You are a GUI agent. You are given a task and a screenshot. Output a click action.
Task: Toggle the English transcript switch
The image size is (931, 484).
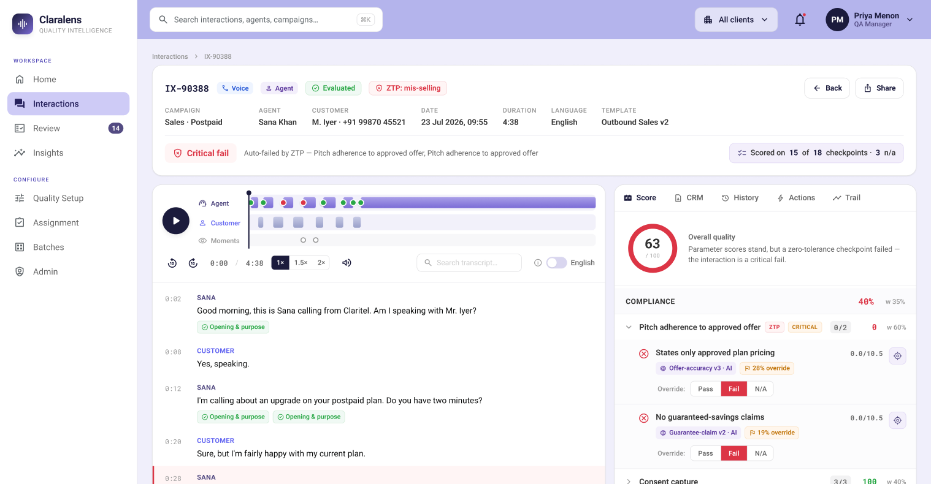(556, 263)
